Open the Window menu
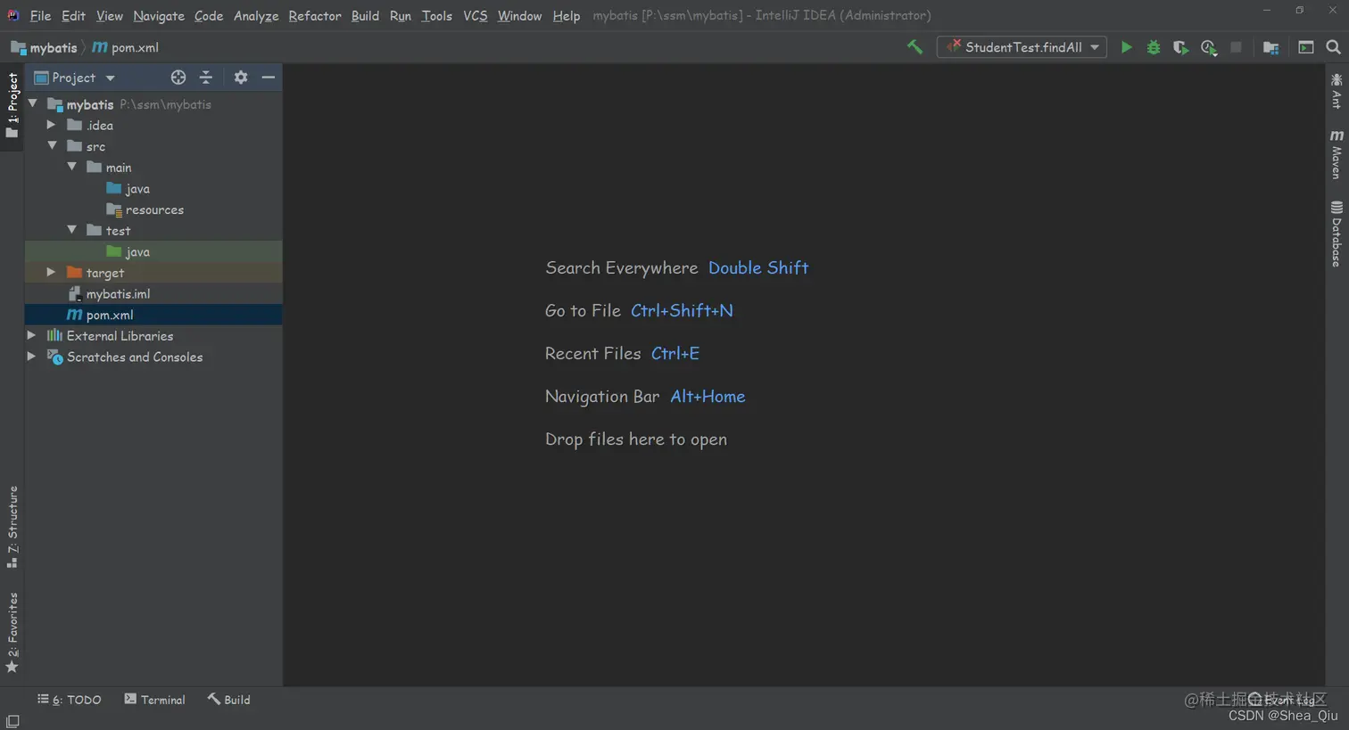 519,15
